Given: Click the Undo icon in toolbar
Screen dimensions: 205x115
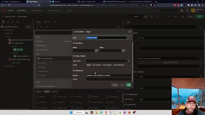Looking at the screenshot, I should tap(158, 17).
